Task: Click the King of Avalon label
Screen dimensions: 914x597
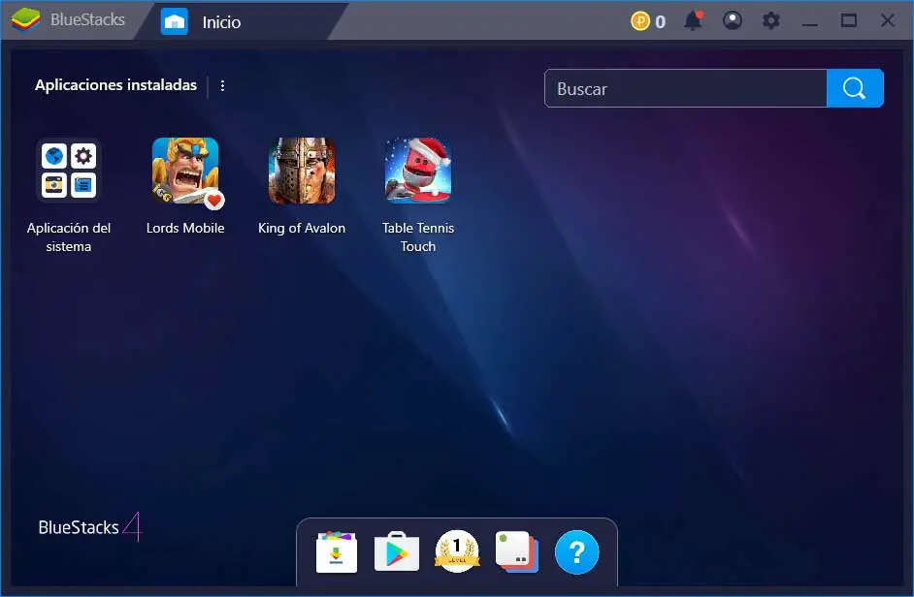Action: click(302, 229)
